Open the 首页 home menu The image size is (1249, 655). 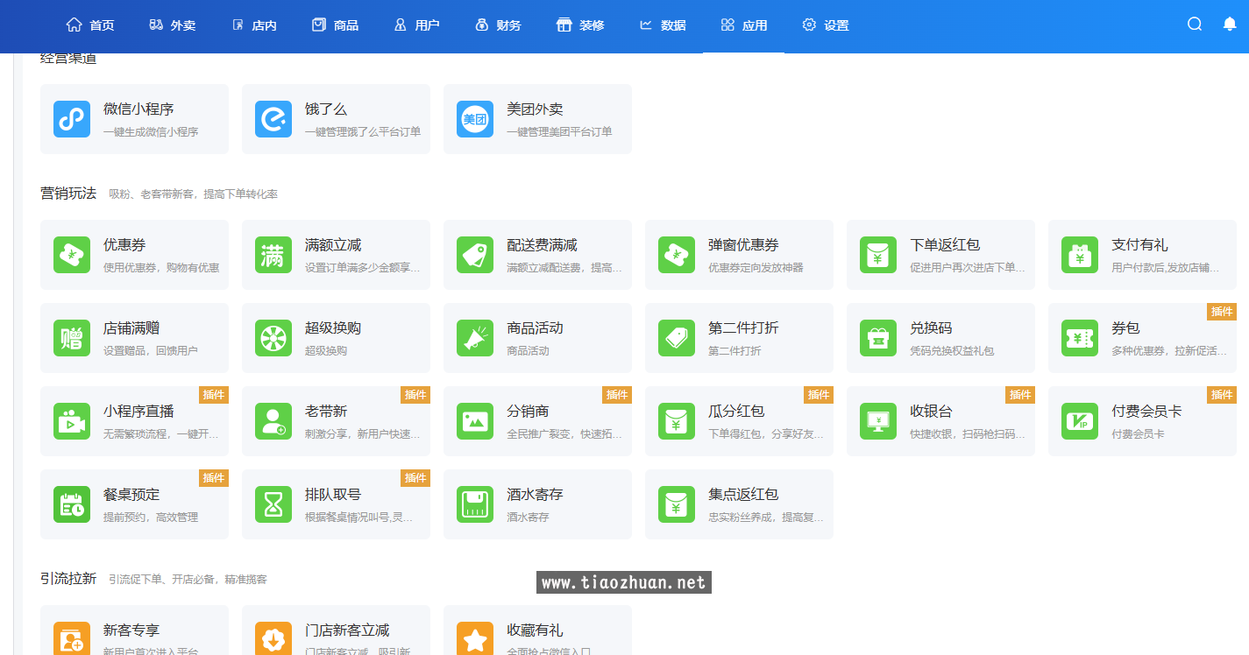[x=90, y=25]
